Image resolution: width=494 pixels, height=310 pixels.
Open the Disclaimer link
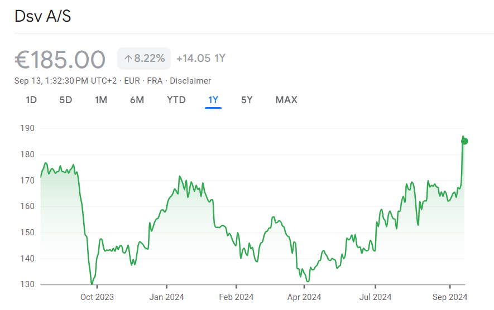(x=190, y=81)
